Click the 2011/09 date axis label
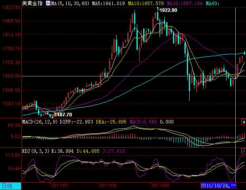This screenshot has height=190, width=246. tap(160, 186)
